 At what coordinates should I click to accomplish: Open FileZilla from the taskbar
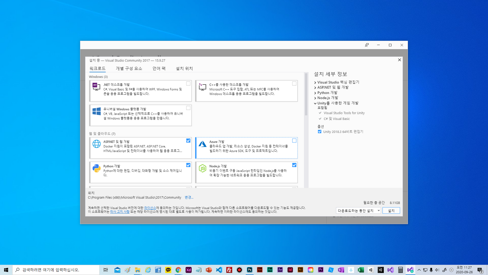coord(229,270)
